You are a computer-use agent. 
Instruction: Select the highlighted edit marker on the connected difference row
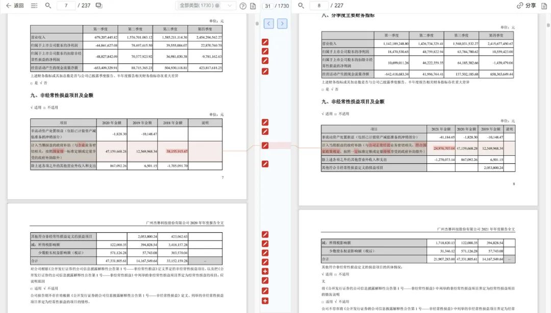265,145
